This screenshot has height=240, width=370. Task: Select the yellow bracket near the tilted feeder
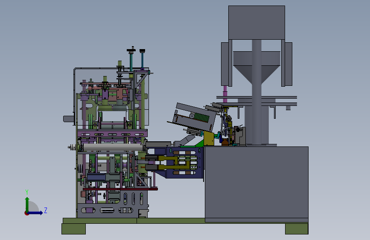pyautogui.click(x=209, y=138)
